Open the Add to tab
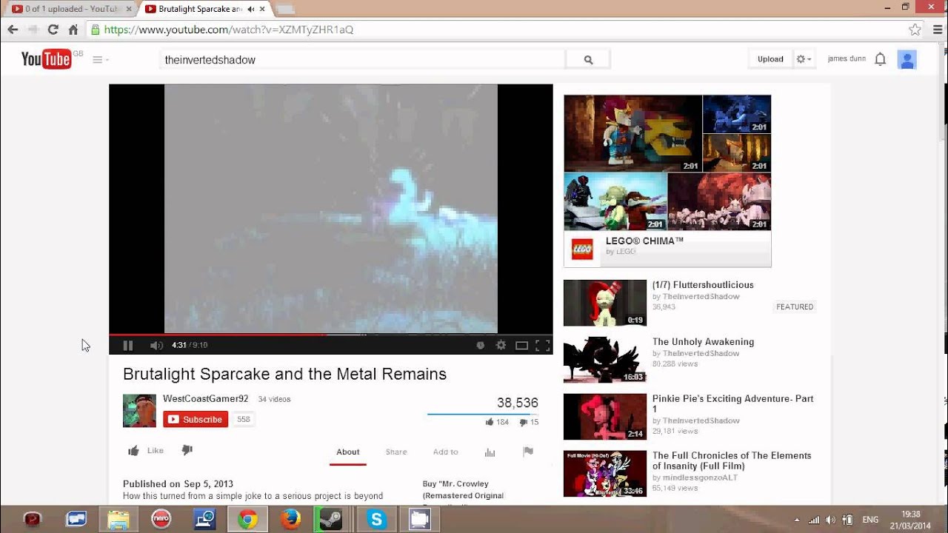 [445, 452]
